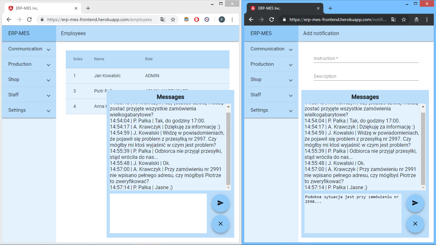This screenshot has height=245, width=436.
Task: Close the Messages panel in the Add notification window
Action: tap(415, 224)
